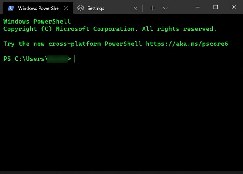
Task: Open a new tab with the plus button
Action: tap(152, 8)
